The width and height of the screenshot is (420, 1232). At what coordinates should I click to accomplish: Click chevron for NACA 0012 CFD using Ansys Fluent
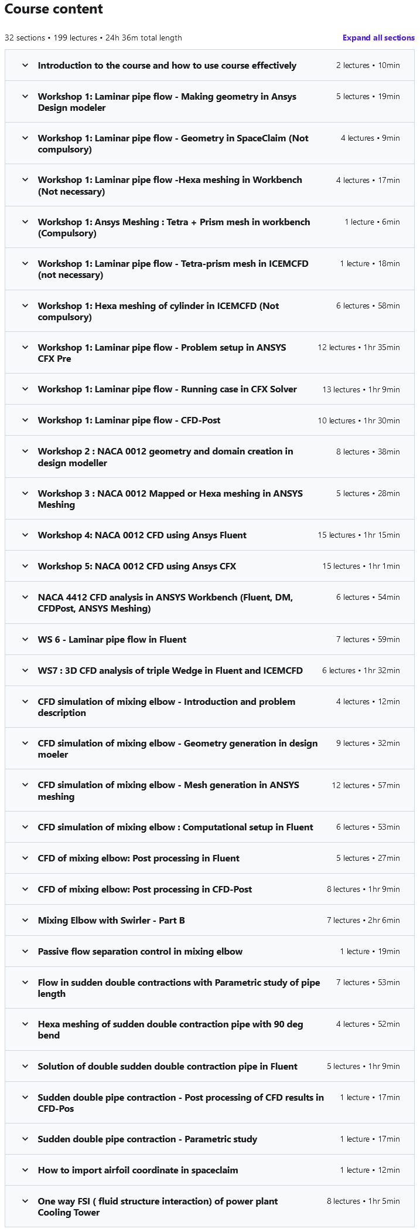pos(25,535)
